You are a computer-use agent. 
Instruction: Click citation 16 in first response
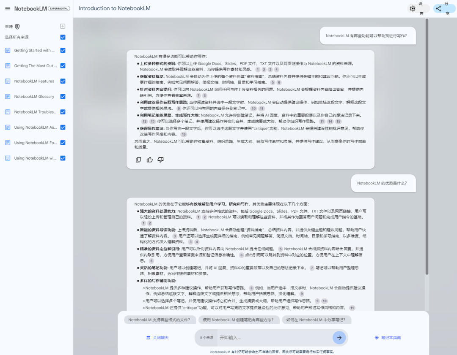(x=184, y=134)
